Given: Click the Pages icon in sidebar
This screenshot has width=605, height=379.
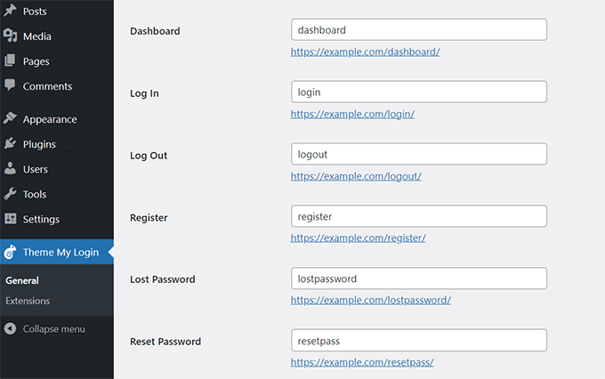Looking at the screenshot, I should click(x=10, y=60).
